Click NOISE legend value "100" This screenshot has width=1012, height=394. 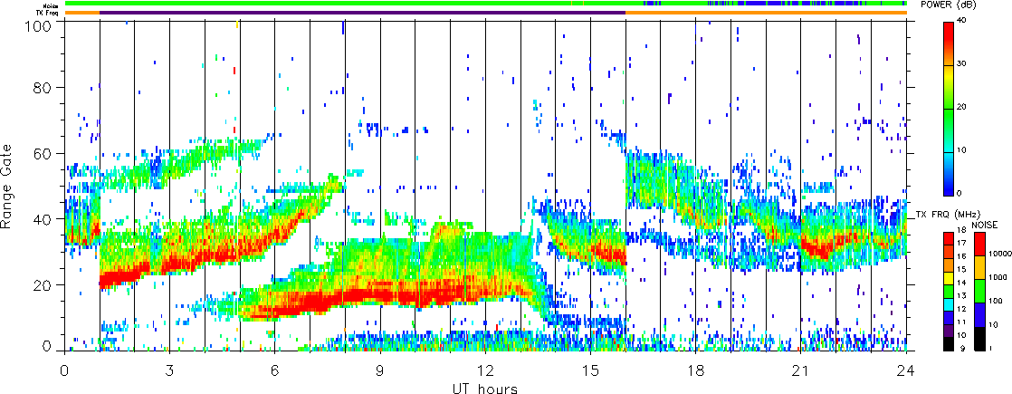click(x=995, y=301)
